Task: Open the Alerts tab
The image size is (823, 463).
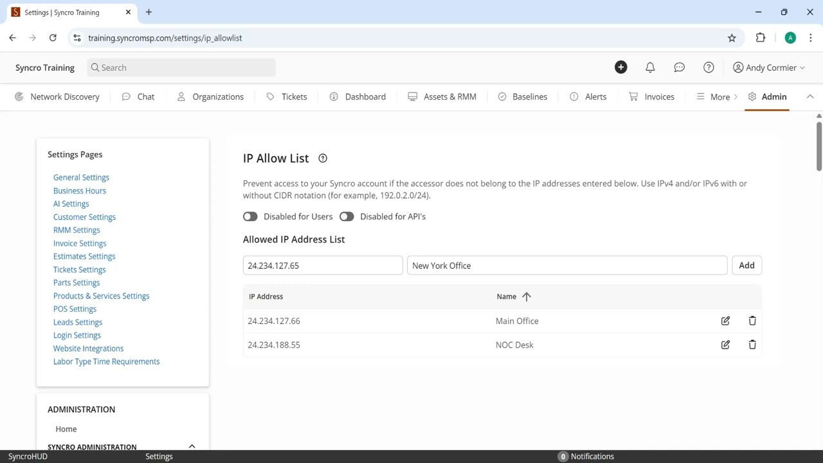Action: pyautogui.click(x=588, y=97)
